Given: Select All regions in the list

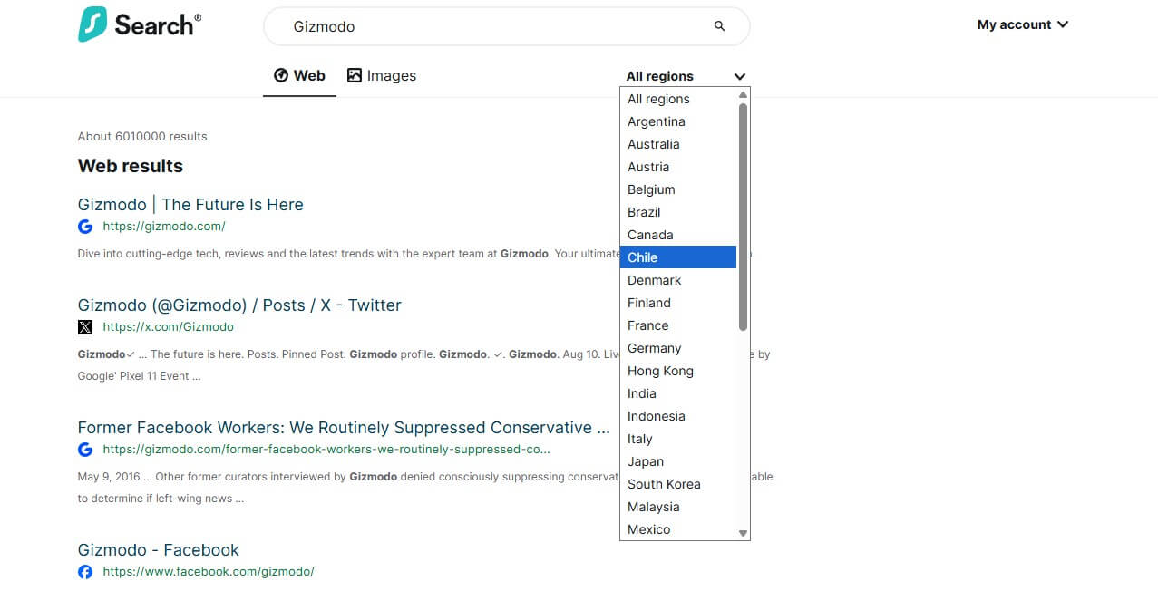Looking at the screenshot, I should (678, 99).
